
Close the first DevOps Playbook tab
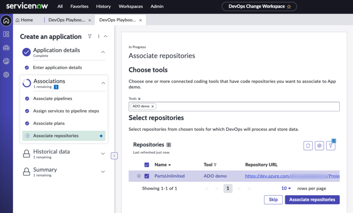tap(89, 20)
